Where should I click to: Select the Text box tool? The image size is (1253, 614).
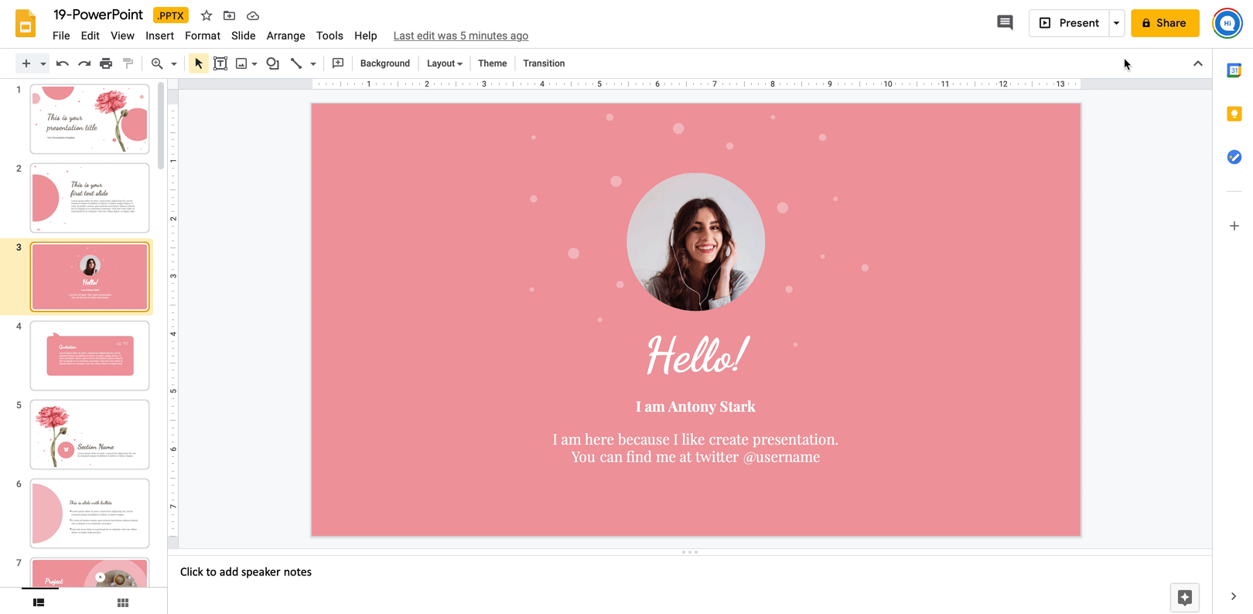pyautogui.click(x=220, y=63)
